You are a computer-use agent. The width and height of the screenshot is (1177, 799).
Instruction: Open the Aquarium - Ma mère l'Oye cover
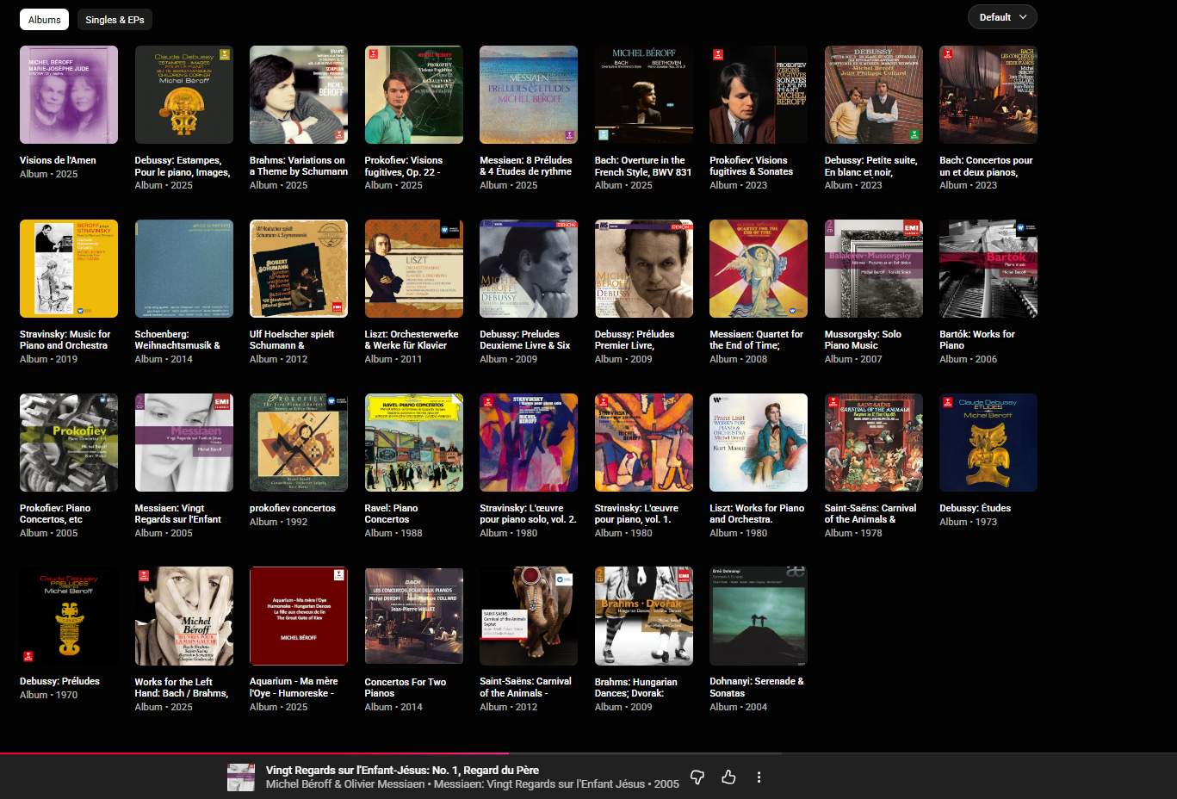pyautogui.click(x=299, y=616)
